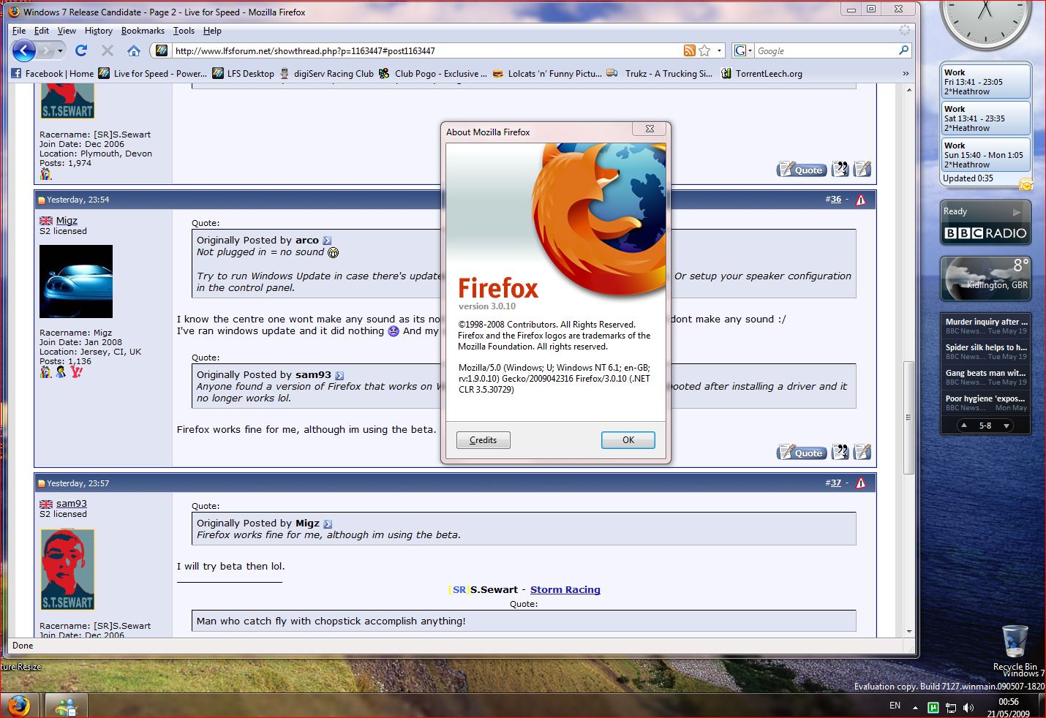
Task: Open the Edit menu
Action: (42, 31)
